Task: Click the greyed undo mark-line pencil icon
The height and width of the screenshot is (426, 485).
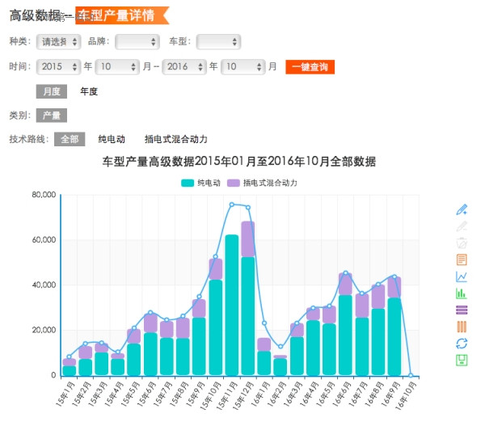Action: 462,226
